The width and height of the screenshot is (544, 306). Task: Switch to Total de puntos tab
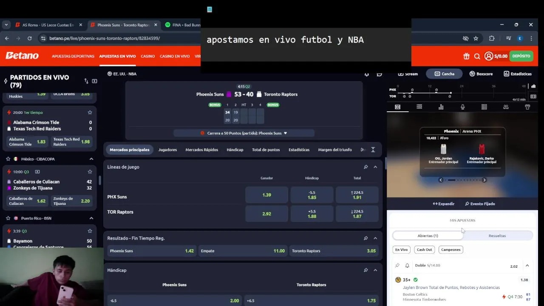tap(266, 150)
